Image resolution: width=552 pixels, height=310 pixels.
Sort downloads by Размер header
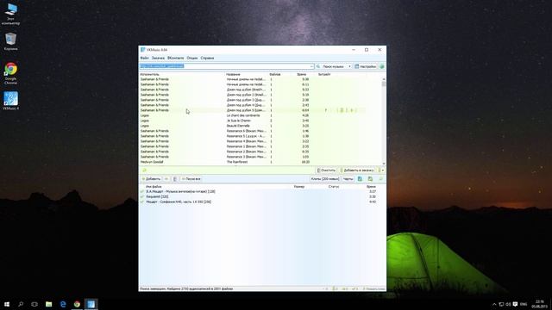[299, 187]
